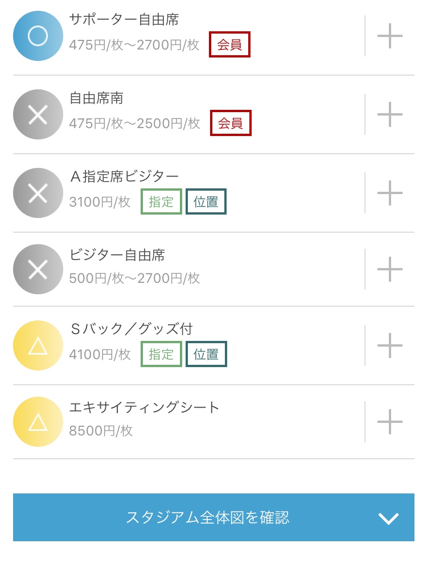Expand Ｓバック／グッズ付 using the plus icon
Image resolution: width=427 pixels, height=568 pixels.
(390, 345)
